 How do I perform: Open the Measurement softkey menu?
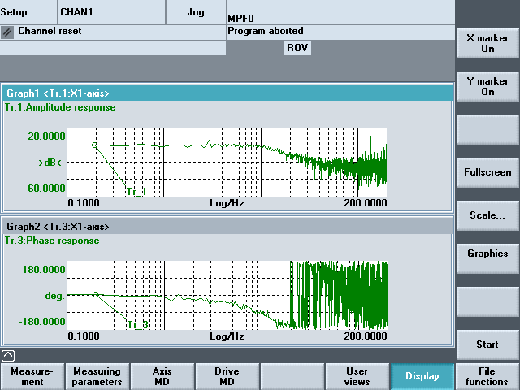tap(32, 376)
